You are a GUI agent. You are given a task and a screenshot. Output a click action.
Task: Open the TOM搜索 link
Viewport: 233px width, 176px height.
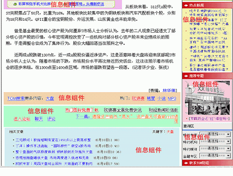[x=16, y=98]
